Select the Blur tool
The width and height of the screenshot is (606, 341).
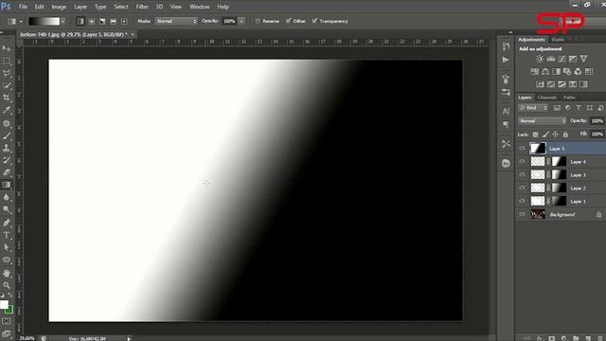tap(7, 197)
